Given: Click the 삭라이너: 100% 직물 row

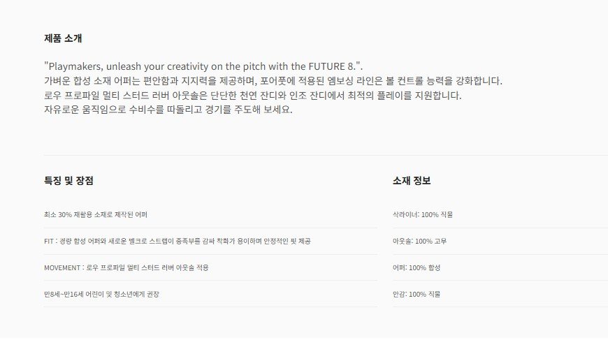Looking at the screenshot, I should coord(500,214).
